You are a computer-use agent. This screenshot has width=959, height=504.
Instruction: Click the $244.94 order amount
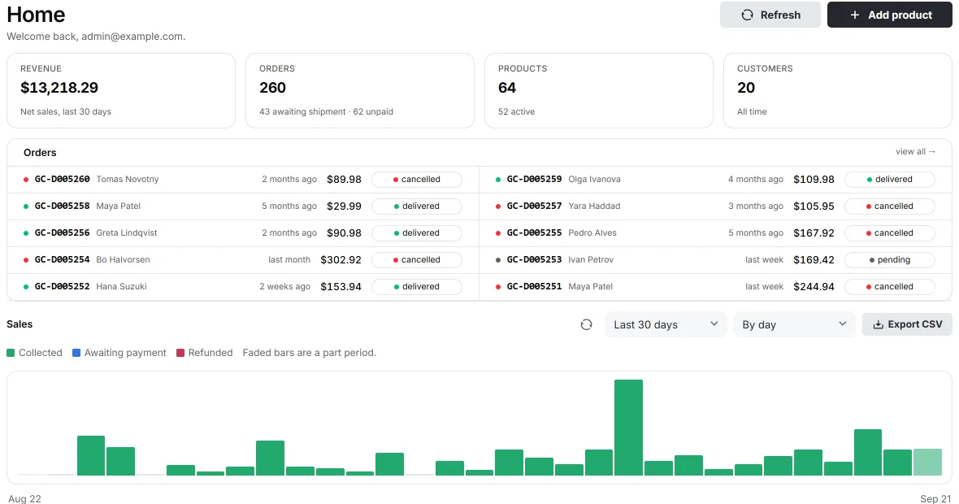[814, 286]
